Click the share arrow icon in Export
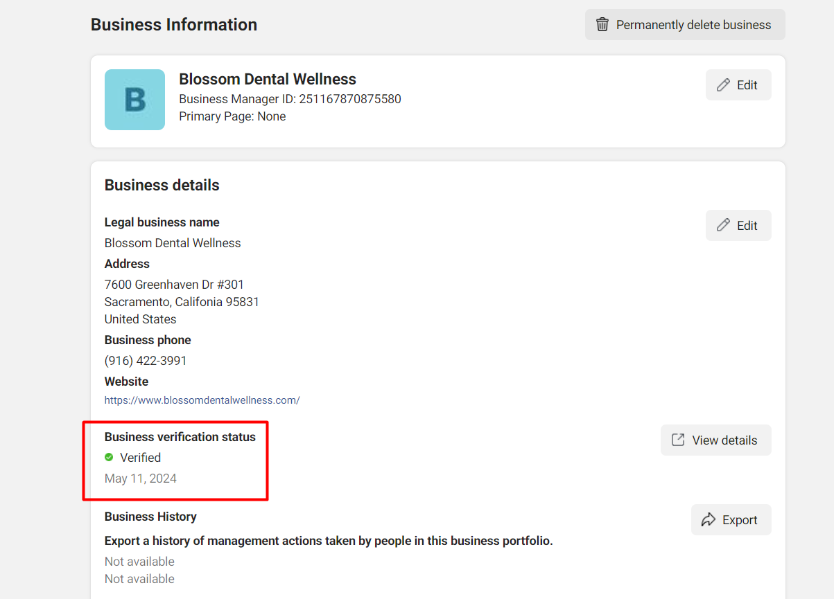 click(709, 520)
